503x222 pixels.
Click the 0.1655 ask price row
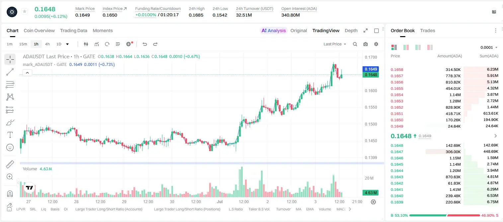(444, 88)
